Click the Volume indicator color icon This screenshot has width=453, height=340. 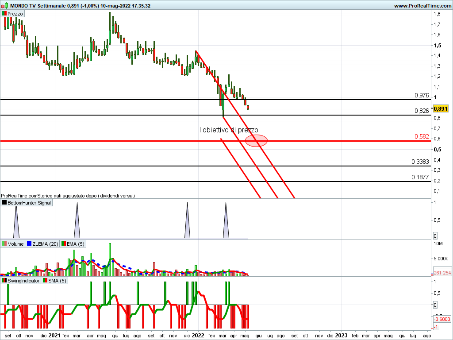4,244
